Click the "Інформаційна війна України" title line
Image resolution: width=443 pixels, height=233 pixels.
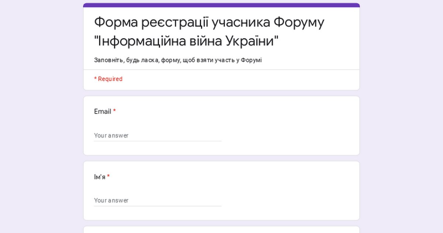[x=186, y=41]
